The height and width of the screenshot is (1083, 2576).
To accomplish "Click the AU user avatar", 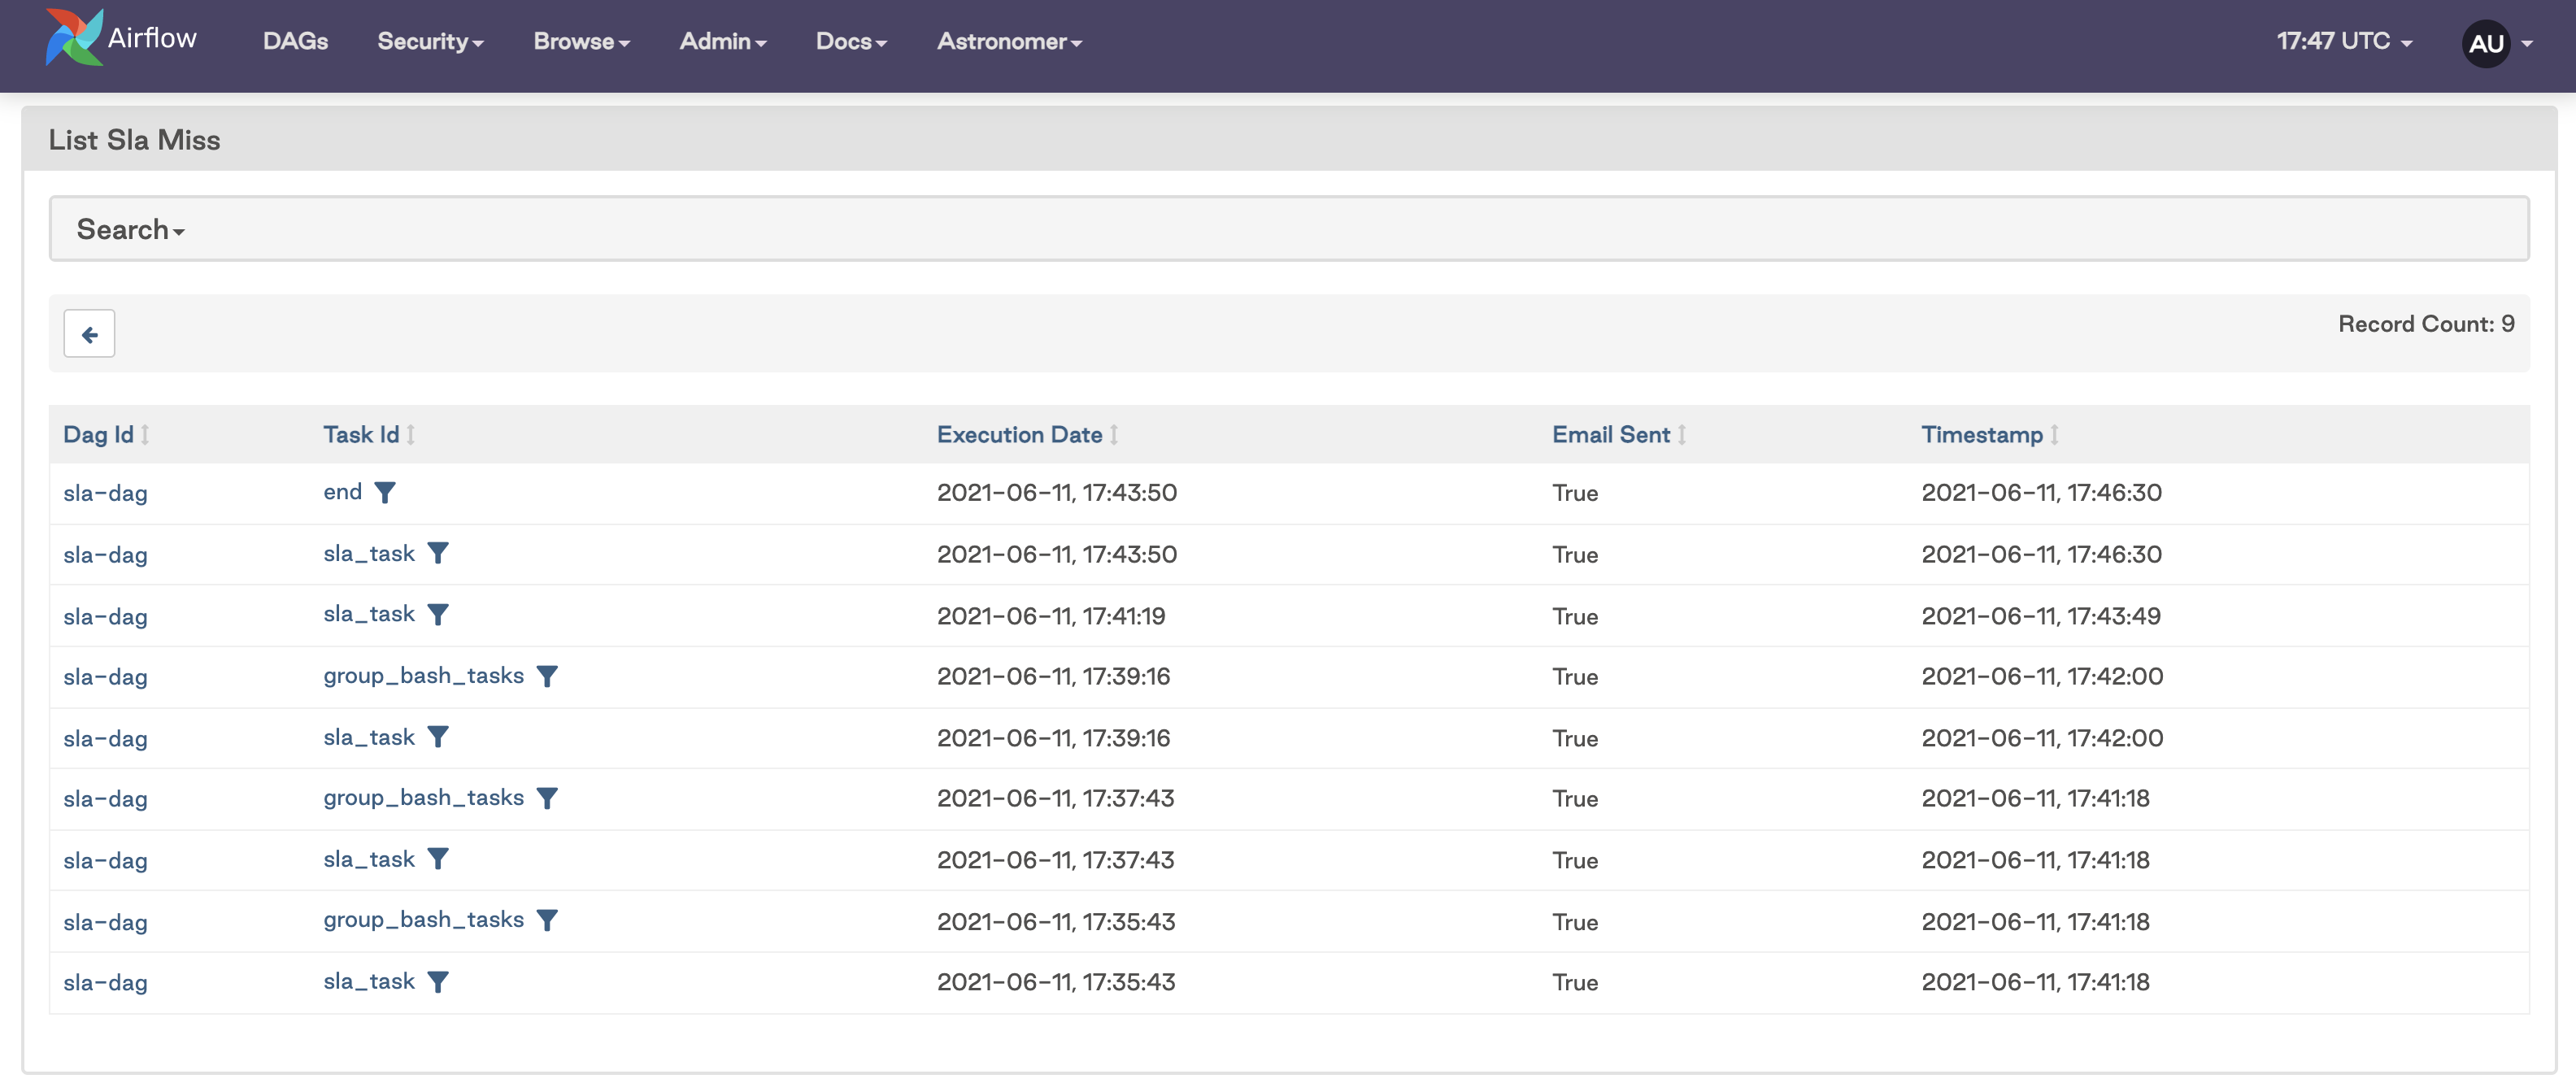I will [2485, 43].
